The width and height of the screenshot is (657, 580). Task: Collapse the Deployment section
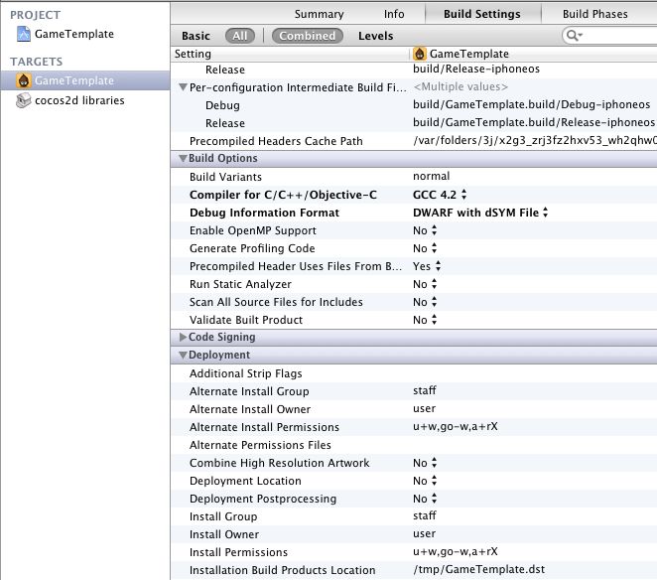183,355
